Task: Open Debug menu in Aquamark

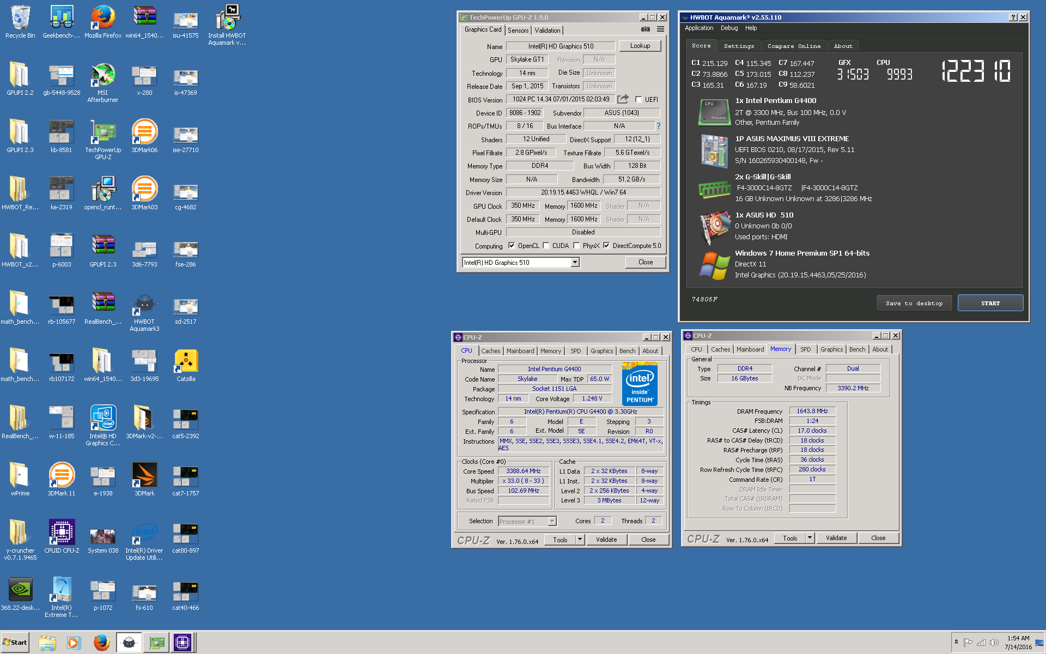Action: click(x=729, y=28)
